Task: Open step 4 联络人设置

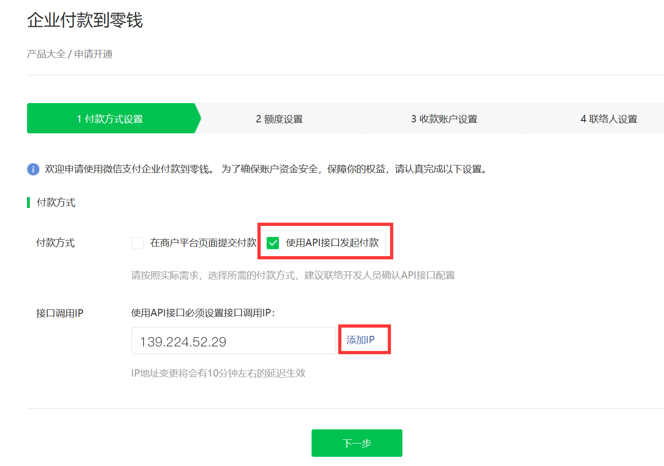Action: pos(608,119)
